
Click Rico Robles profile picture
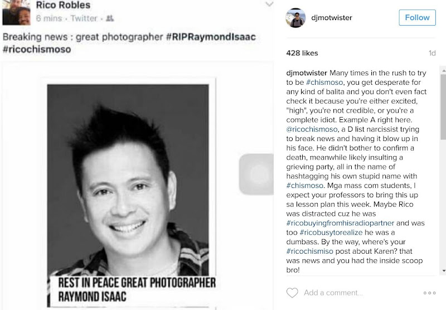pyautogui.click(x=16, y=12)
